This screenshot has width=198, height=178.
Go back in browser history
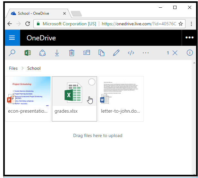pos(10,24)
